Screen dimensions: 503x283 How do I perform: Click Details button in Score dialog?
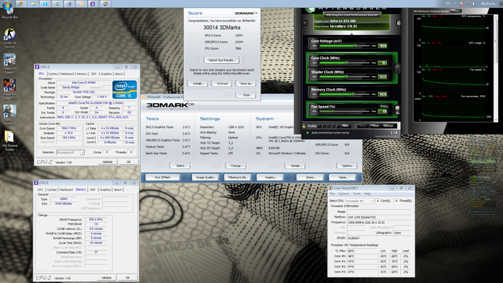(x=198, y=84)
